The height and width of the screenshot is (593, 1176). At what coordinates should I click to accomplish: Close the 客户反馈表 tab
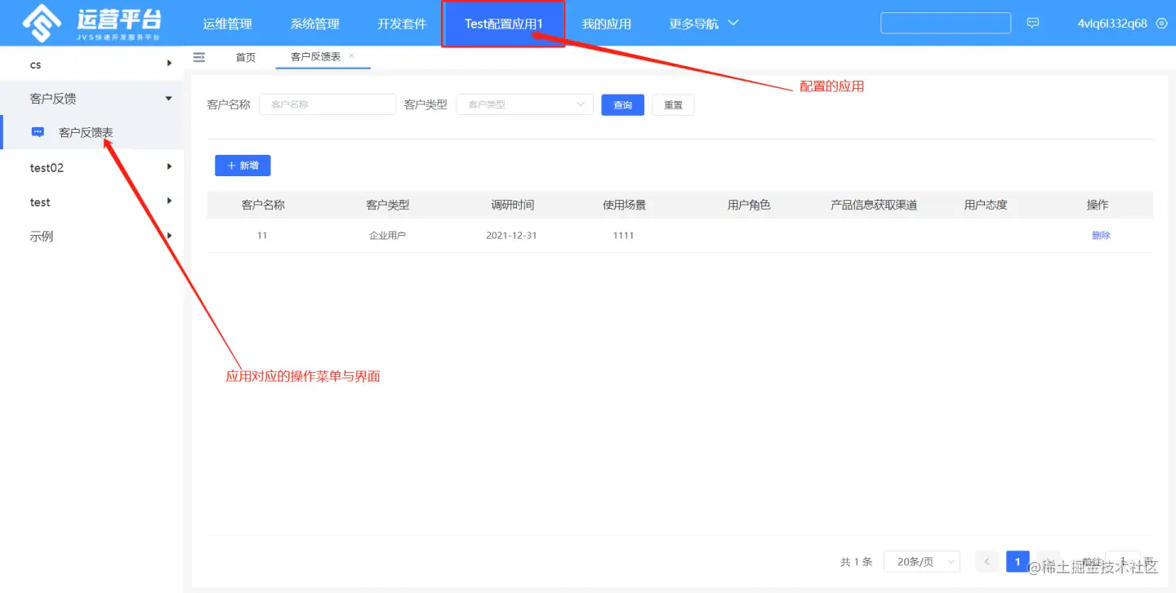click(351, 55)
